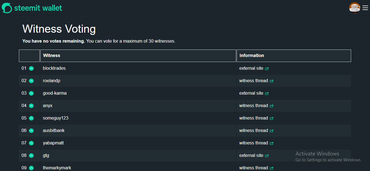Click the share icon beside ausbitbank witness thread

point(272,131)
